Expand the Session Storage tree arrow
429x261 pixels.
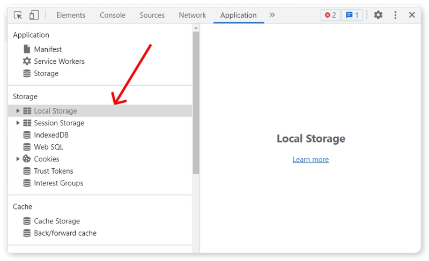click(18, 123)
